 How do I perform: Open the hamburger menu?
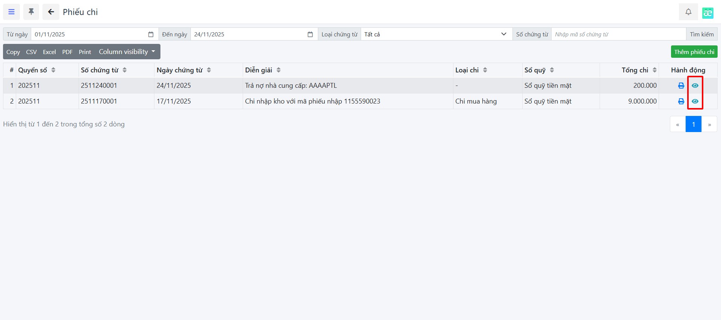(12, 12)
